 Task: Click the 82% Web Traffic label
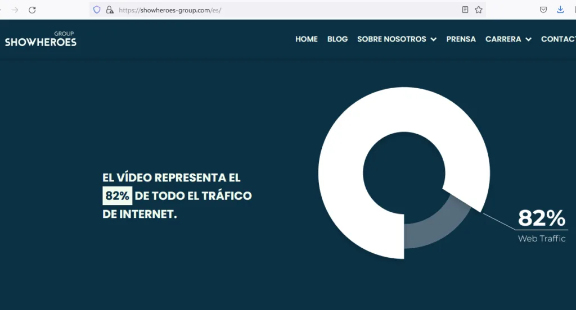pos(541,226)
